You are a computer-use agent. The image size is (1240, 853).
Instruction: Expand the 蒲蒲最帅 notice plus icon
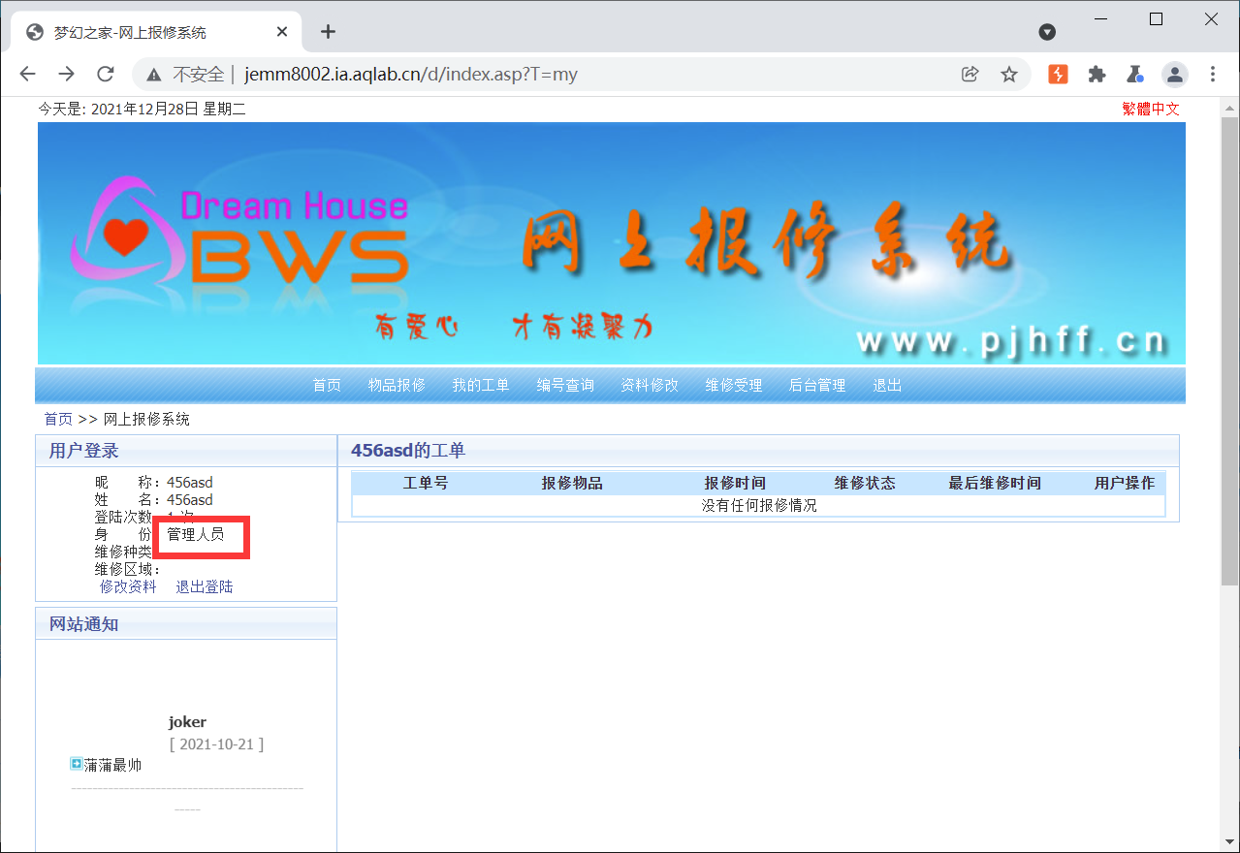[x=77, y=764]
